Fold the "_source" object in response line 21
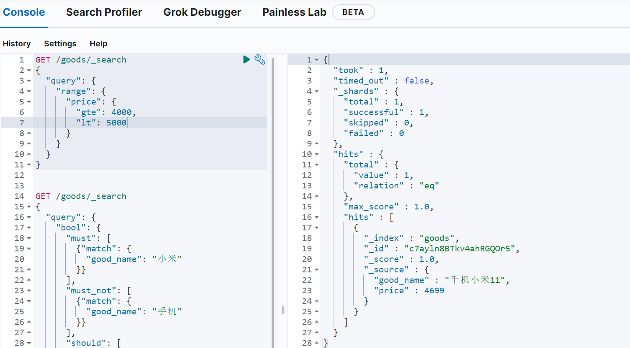 (x=316, y=270)
